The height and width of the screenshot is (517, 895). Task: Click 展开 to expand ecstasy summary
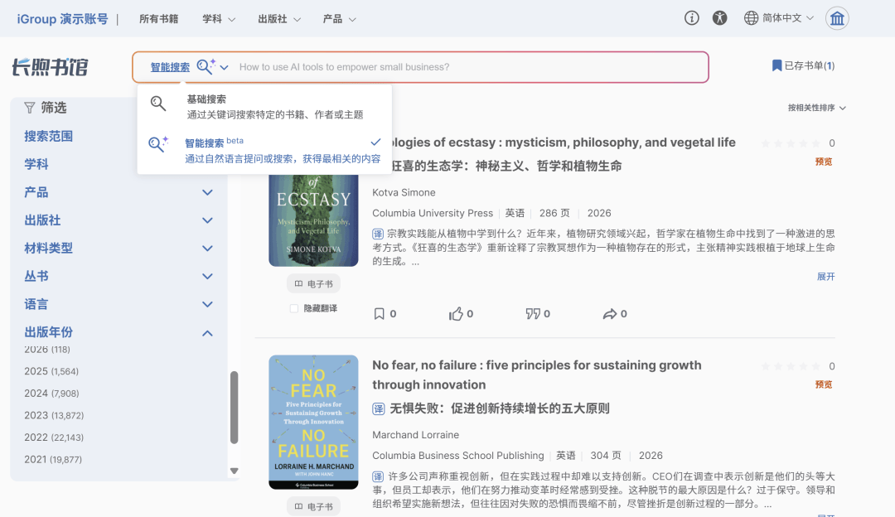[x=825, y=277]
